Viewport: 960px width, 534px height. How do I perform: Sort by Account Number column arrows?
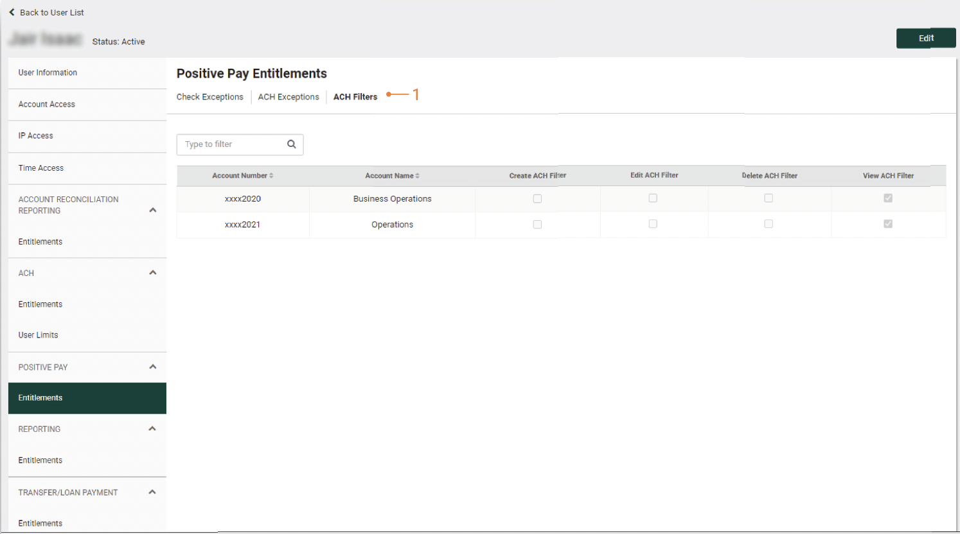tap(271, 176)
